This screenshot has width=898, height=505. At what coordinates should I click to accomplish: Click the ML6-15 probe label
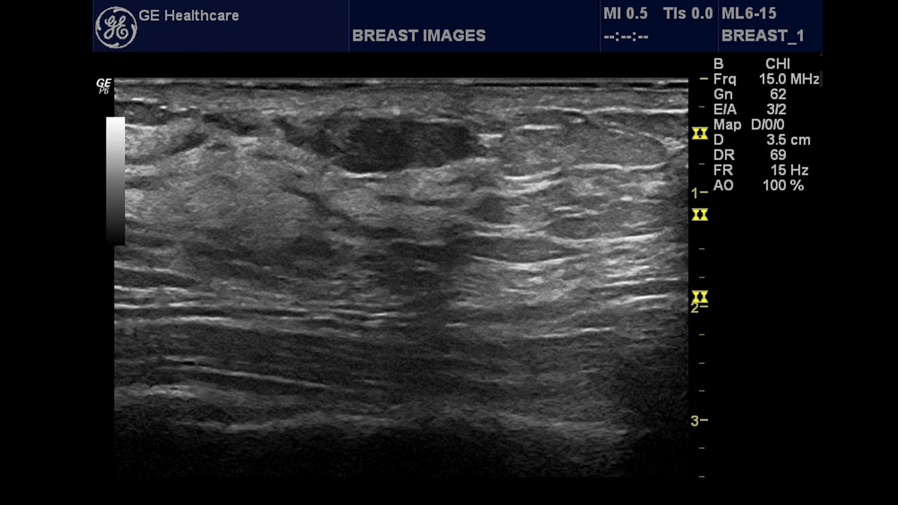(748, 13)
